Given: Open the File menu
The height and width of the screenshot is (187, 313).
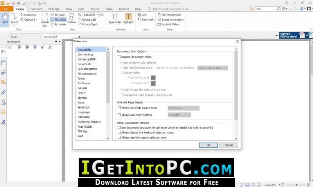Looking at the screenshot, I should tap(6, 9).
